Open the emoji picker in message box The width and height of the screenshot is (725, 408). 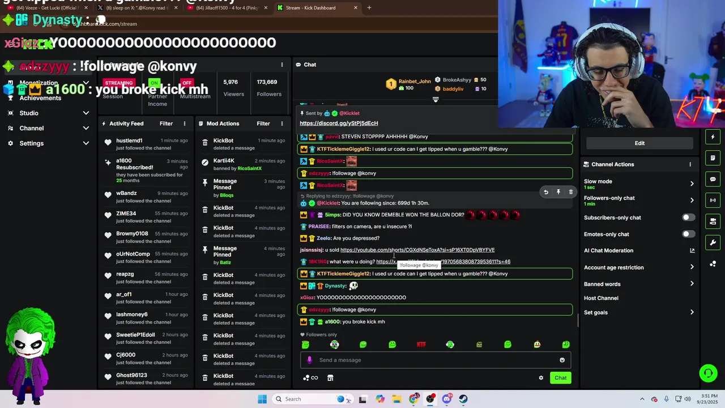(562, 360)
